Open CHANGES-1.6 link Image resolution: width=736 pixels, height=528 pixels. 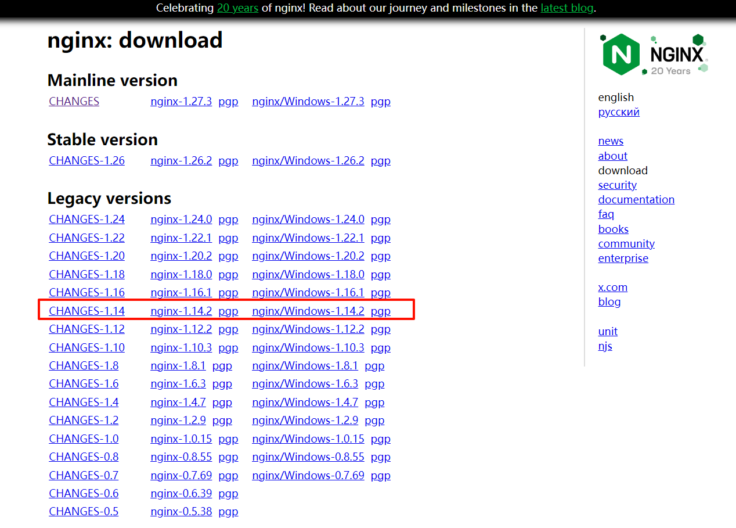[x=84, y=383]
